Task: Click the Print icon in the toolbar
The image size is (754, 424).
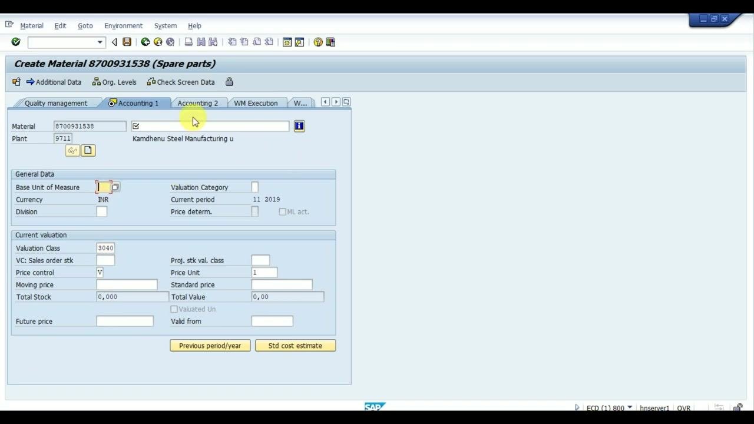Action: (x=188, y=42)
